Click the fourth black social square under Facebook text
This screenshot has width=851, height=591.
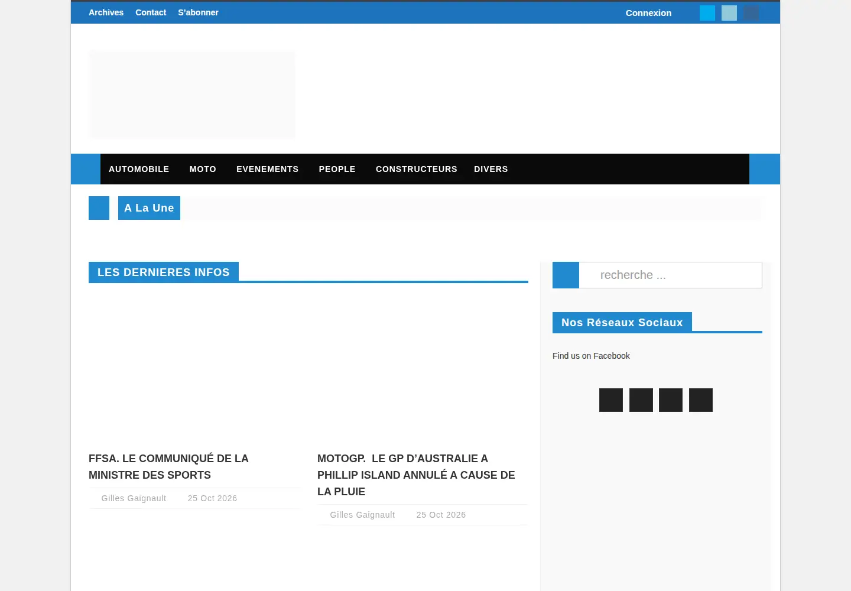click(x=701, y=400)
